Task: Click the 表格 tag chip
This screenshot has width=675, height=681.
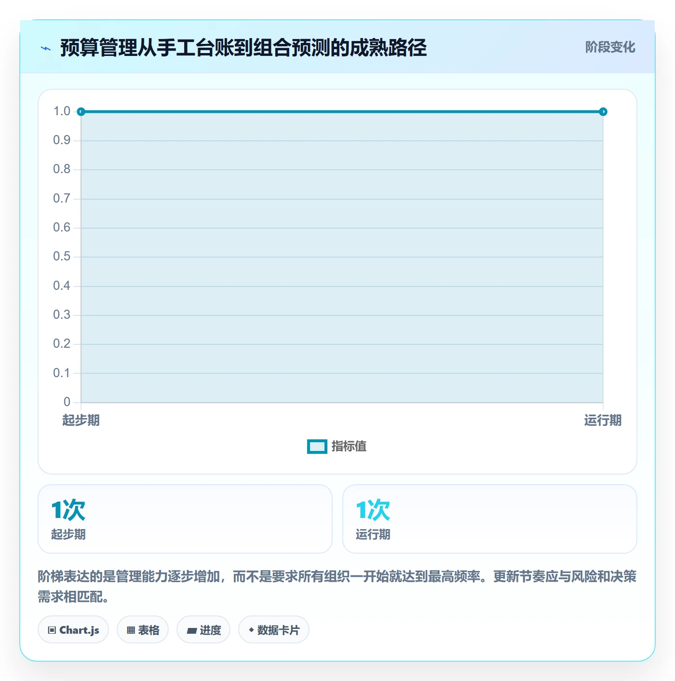Action: 143,630
